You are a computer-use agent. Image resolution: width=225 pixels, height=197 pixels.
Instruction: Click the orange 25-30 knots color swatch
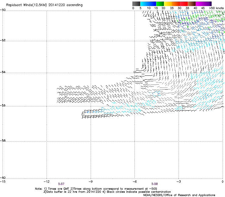click(x=176, y=4)
